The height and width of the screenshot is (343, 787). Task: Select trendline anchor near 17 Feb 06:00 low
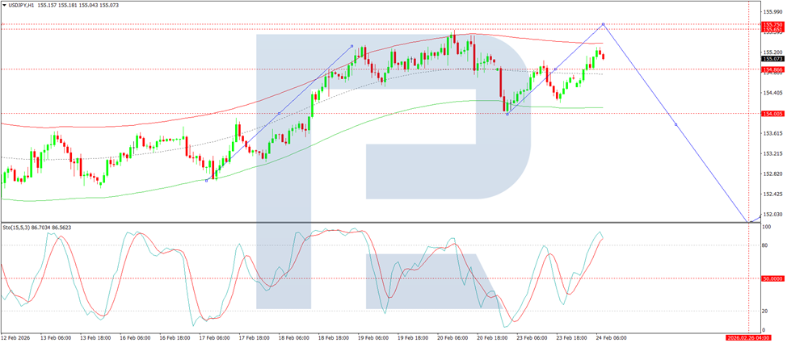[x=206, y=180]
